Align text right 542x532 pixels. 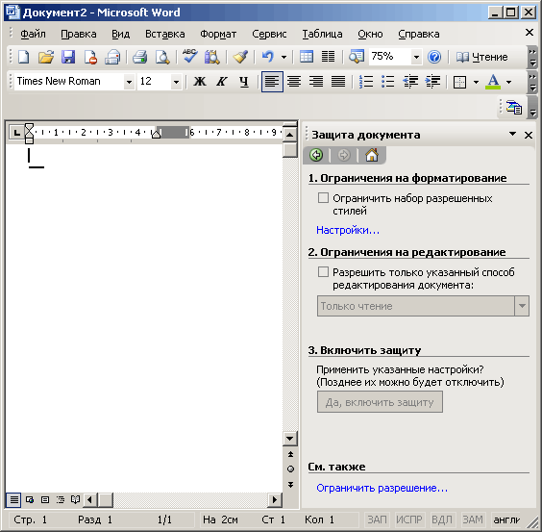point(316,82)
